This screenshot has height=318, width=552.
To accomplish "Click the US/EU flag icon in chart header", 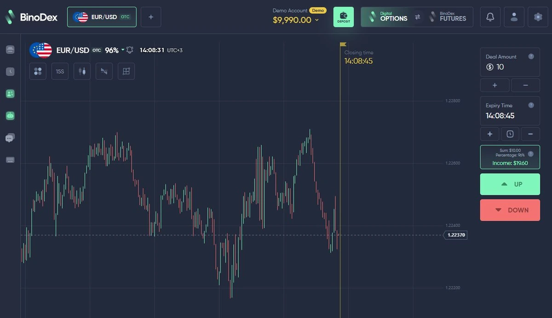I will pyautogui.click(x=40, y=50).
